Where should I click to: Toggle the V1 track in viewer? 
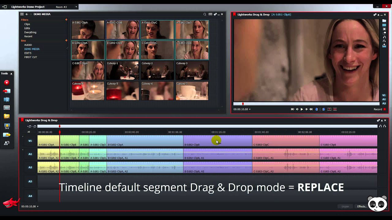[x=384, y=95]
